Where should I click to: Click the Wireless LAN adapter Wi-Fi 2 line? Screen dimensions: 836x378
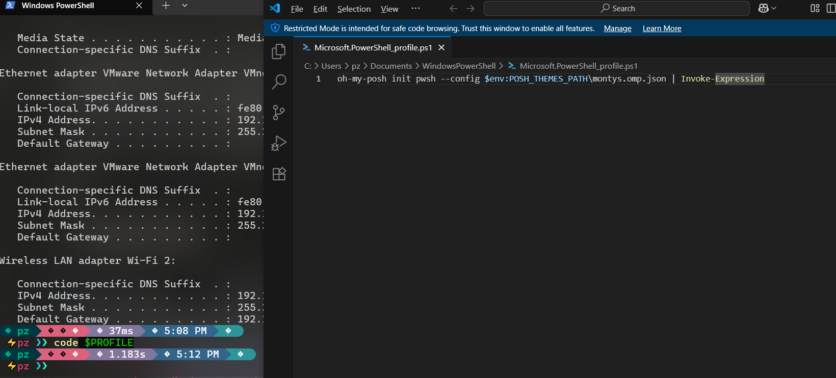pos(88,260)
